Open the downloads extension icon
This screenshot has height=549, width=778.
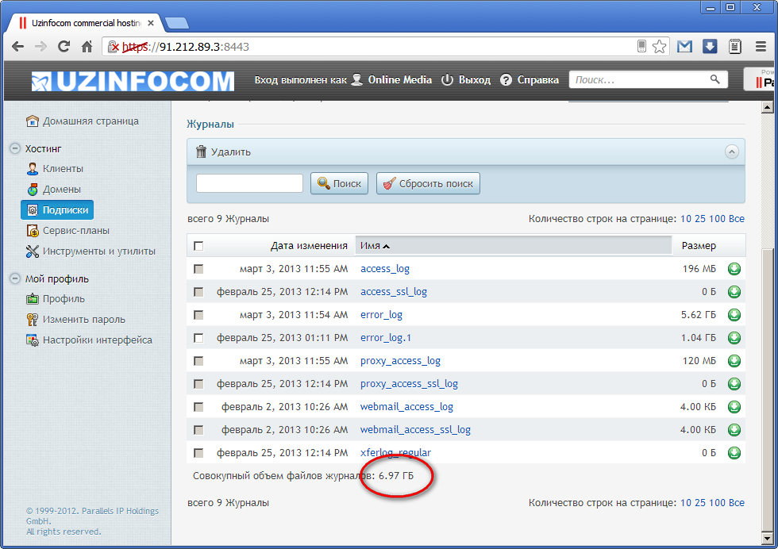pyautogui.click(x=710, y=47)
